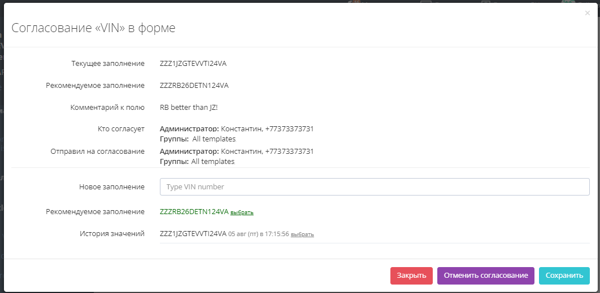The height and width of the screenshot is (293, 600).
Task: Click the Кто согласует label
Action: 121,128
